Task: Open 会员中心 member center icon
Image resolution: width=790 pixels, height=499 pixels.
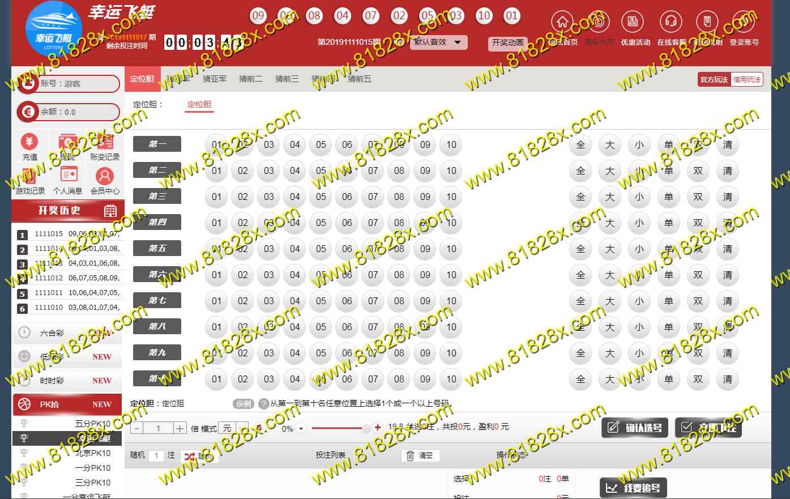Action: [x=105, y=177]
